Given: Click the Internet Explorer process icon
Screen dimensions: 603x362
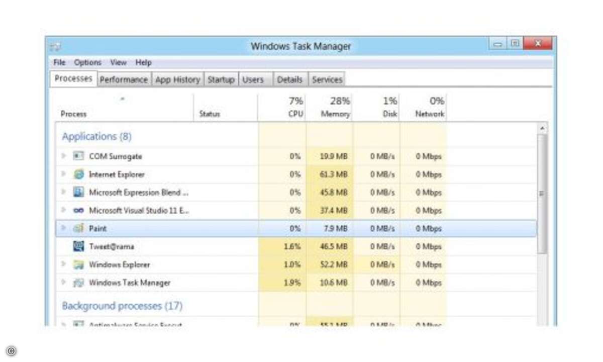Looking at the screenshot, I should (78, 174).
